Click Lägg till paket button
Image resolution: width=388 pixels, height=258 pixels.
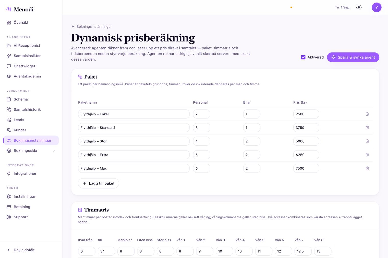pyautogui.click(x=98, y=183)
